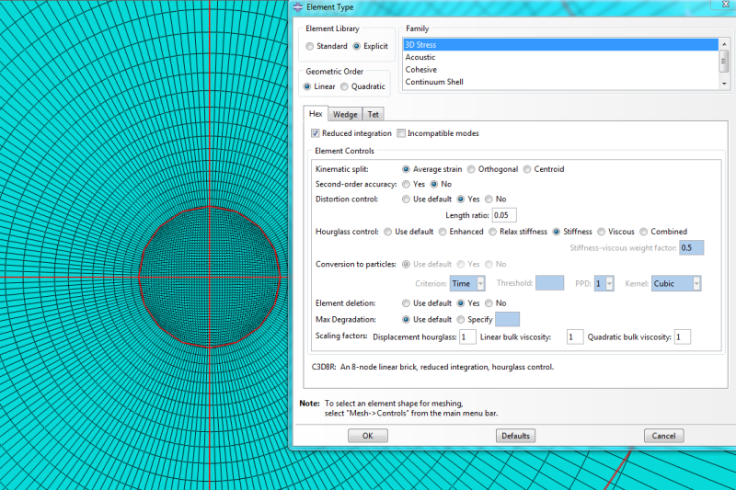Set Second-order accuracy to No

(x=433, y=184)
